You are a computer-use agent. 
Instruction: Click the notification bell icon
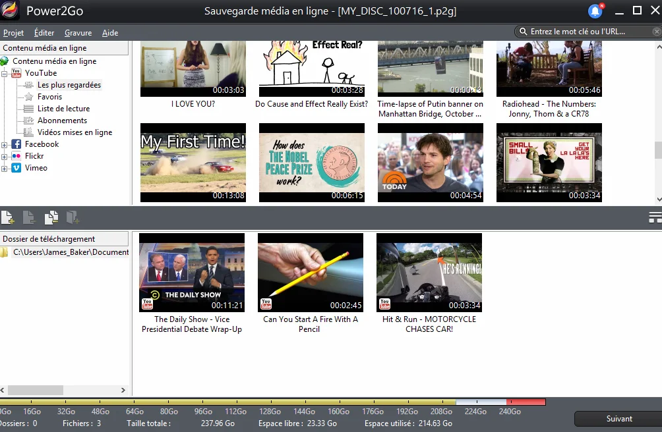[595, 11]
